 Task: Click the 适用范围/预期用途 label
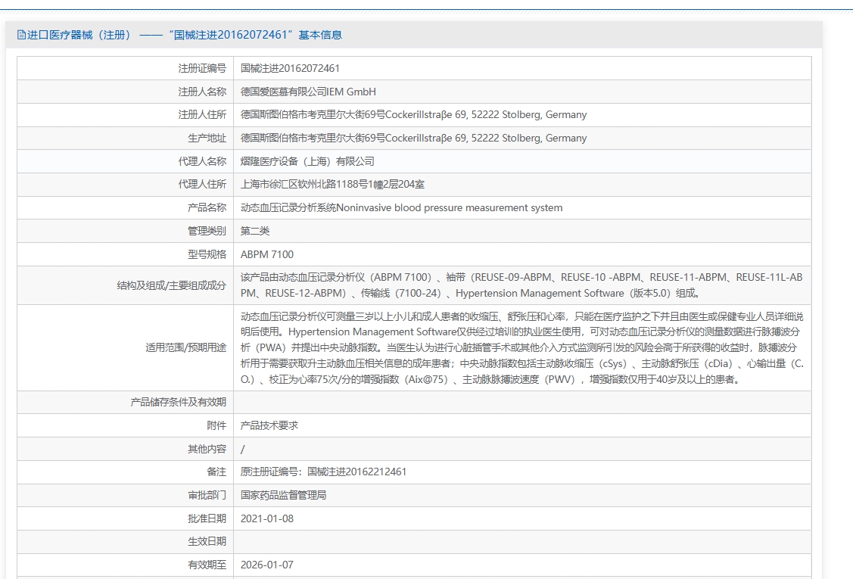pyautogui.click(x=185, y=347)
